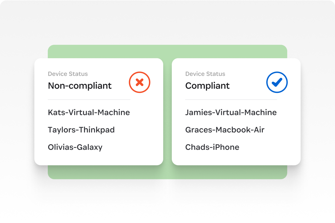This screenshot has width=335, height=223.
Task: Click the divider line under Compliant
Action: pos(231,100)
